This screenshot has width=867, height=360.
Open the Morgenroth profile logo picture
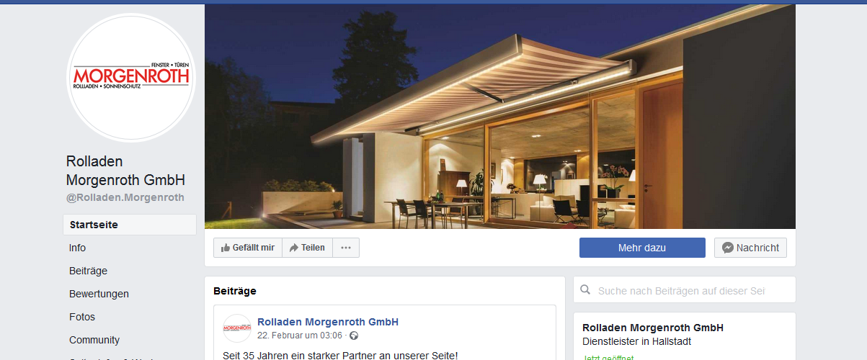pyautogui.click(x=131, y=78)
